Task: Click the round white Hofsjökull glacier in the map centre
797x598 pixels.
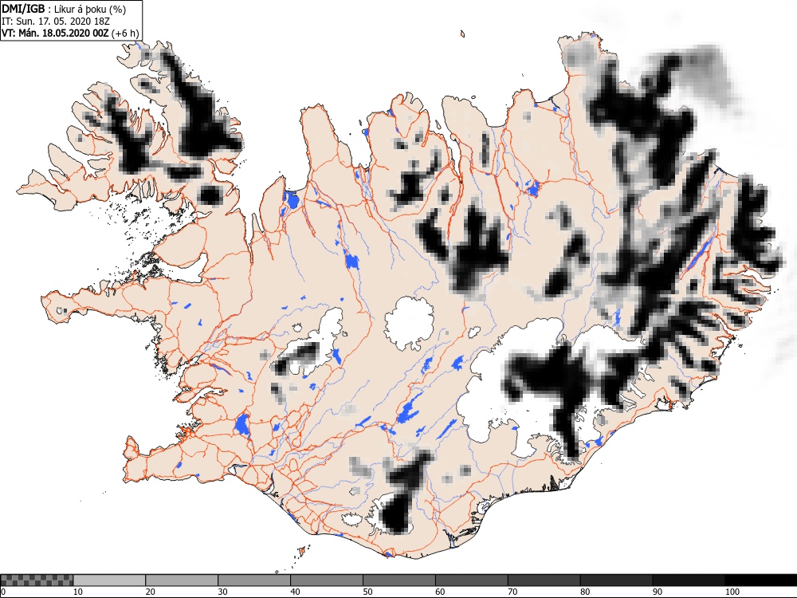Action: [410, 324]
